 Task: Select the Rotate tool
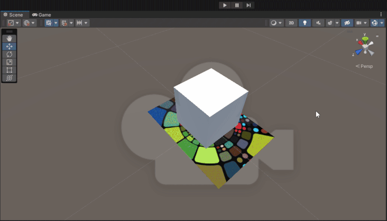tap(10, 54)
